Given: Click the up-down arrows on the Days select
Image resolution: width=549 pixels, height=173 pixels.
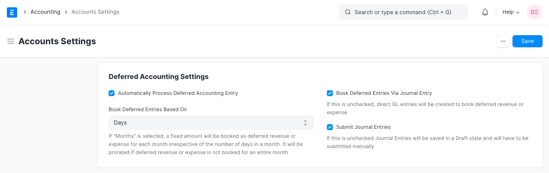Looking at the screenshot, I should [x=305, y=123].
